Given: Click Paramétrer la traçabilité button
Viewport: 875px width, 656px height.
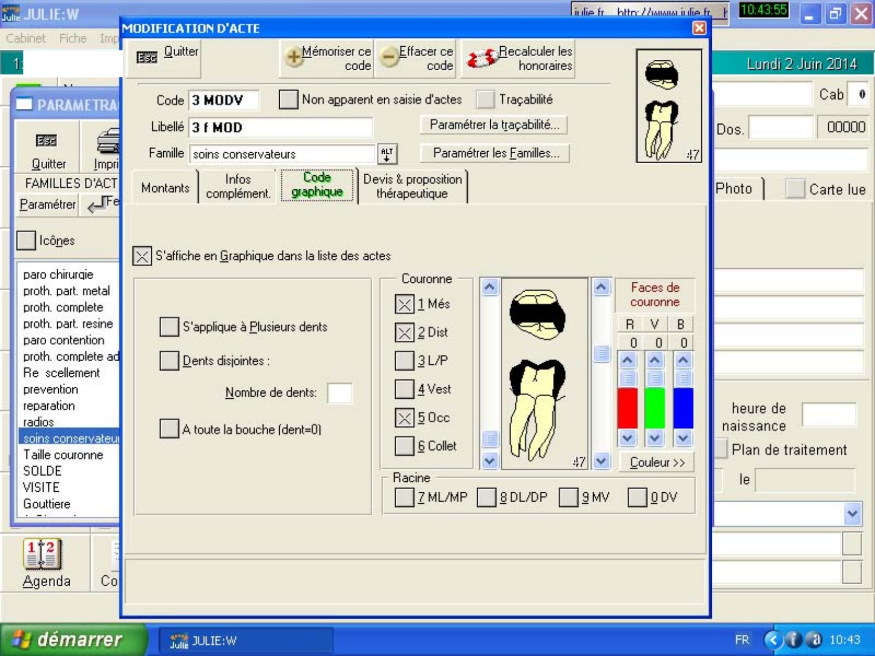Looking at the screenshot, I should point(494,125).
